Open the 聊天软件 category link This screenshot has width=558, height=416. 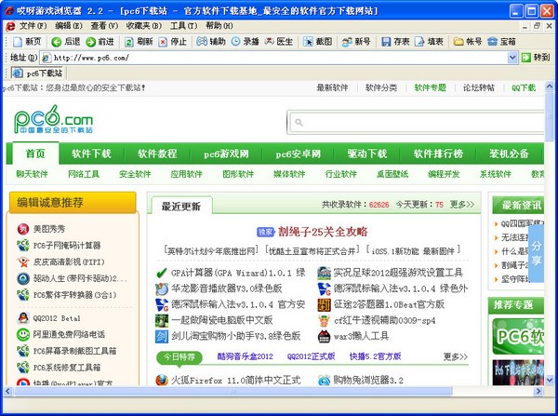point(32,174)
